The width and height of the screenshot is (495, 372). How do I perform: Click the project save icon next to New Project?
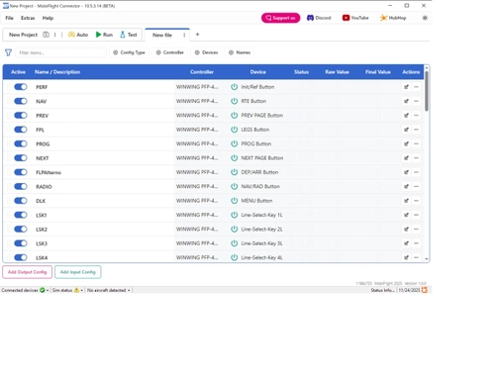(x=46, y=35)
